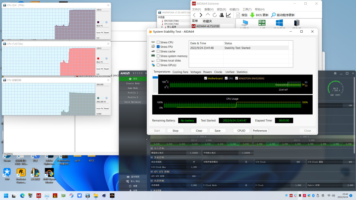Click the forward navigation arrow in AIDA64
The width and height of the screenshot is (356, 200).
[x=201, y=15]
